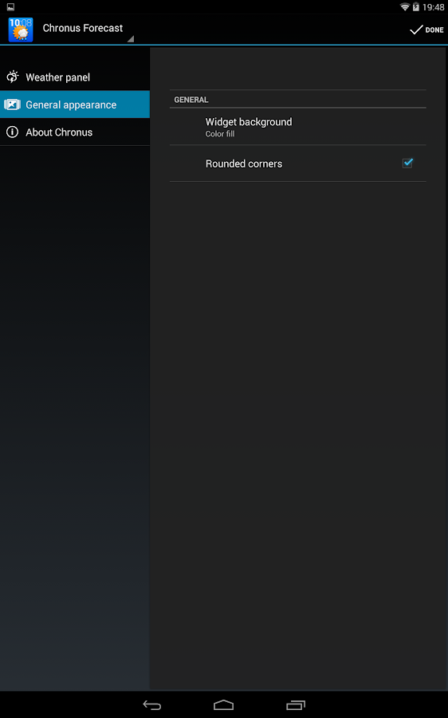Select General appearance in sidebar
The height and width of the screenshot is (718, 448).
click(x=75, y=105)
